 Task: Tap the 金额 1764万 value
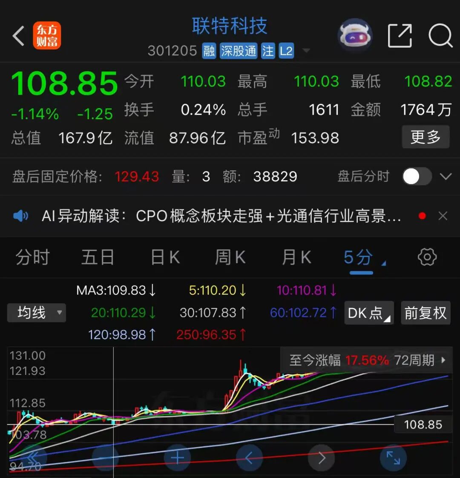click(426, 110)
